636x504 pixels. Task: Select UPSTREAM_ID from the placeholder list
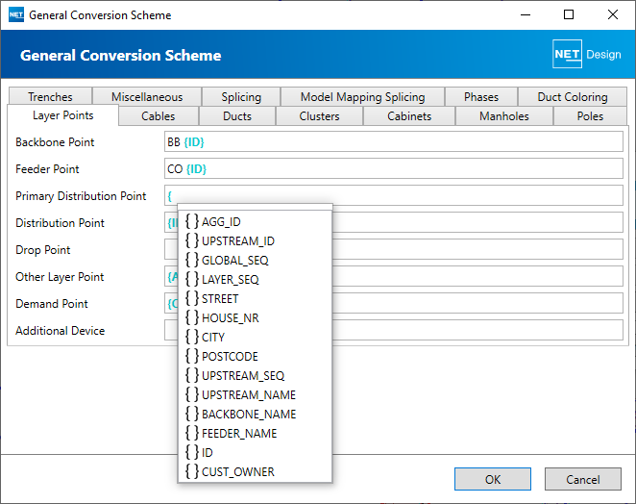[255, 240]
